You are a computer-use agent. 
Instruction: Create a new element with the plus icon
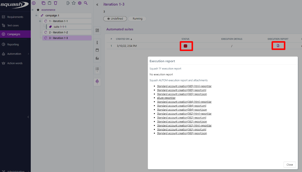point(34,3)
